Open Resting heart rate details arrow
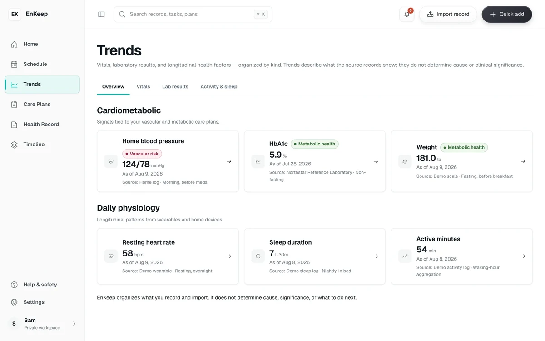Viewport: 545px width, 341px height. point(229,256)
